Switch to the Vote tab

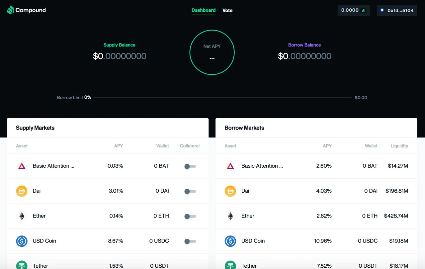[x=227, y=10]
